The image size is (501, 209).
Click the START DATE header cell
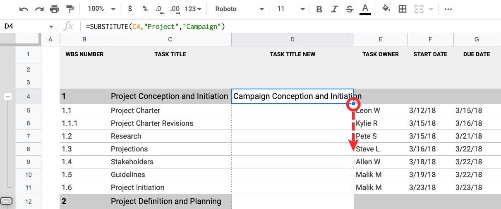pyautogui.click(x=430, y=54)
